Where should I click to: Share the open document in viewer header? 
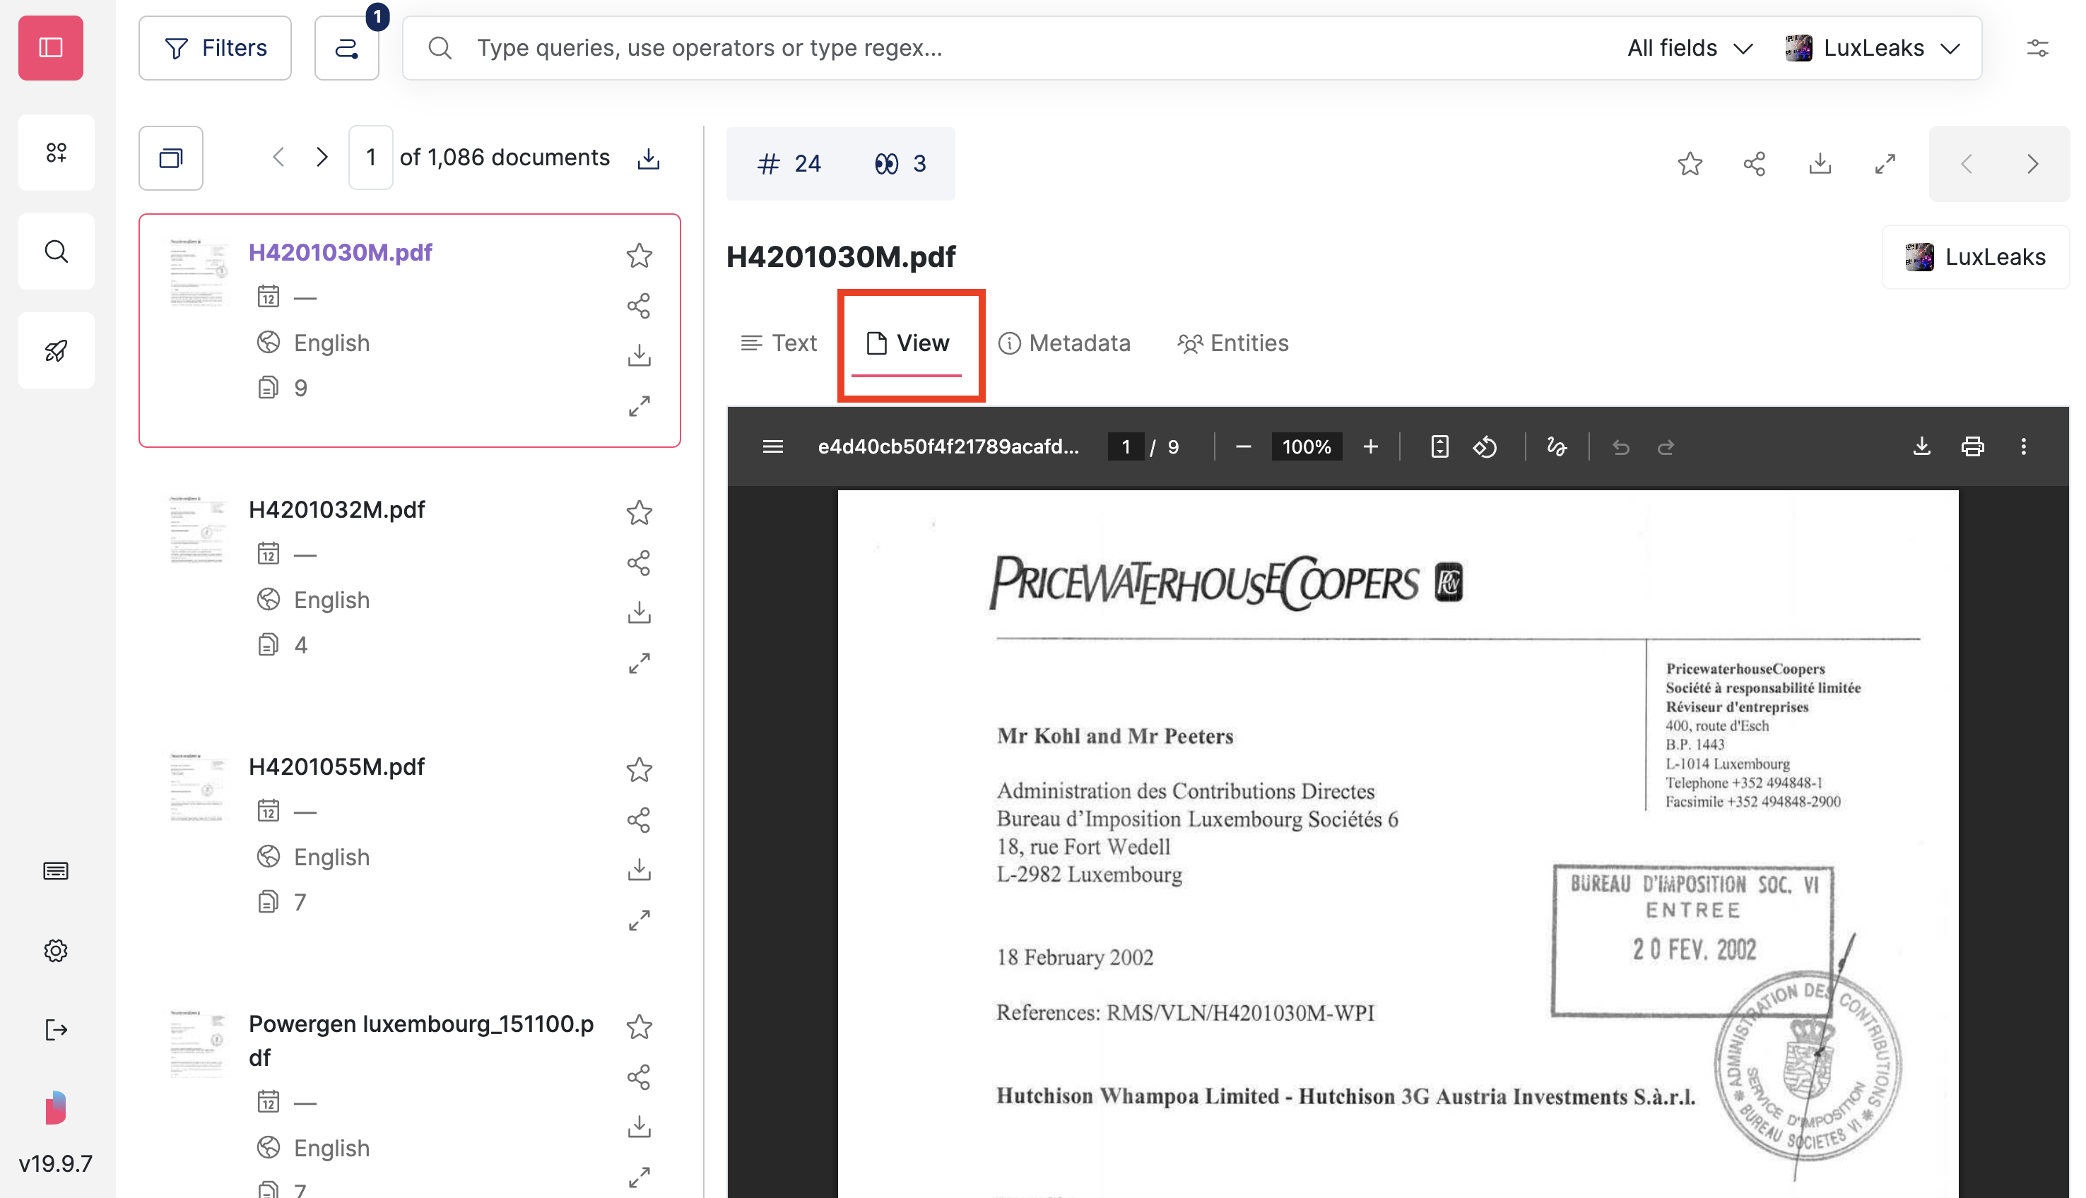click(1755, 164)
